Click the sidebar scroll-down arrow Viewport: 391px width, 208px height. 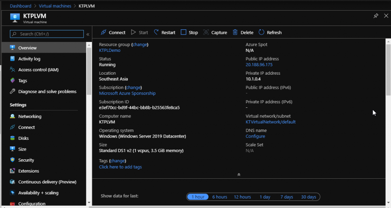[x=89, y=203]
